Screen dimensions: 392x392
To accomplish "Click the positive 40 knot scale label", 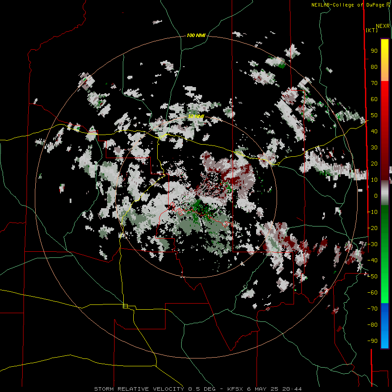I will pos(374,132).
